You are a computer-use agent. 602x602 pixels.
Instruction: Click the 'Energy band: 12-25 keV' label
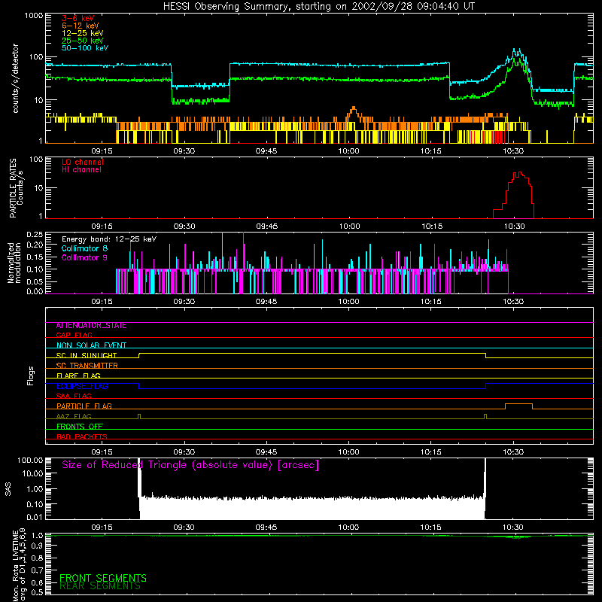click(x=109, y=239)
